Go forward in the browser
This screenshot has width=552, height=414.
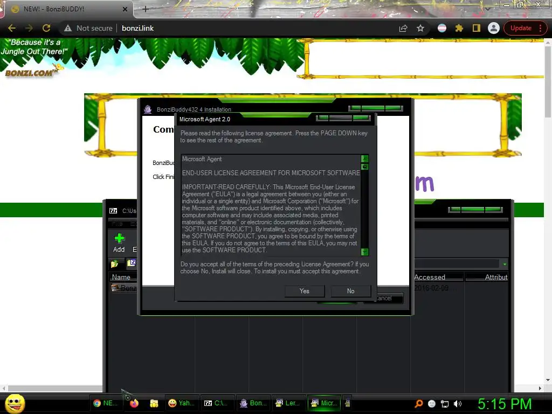coord(29,28)
